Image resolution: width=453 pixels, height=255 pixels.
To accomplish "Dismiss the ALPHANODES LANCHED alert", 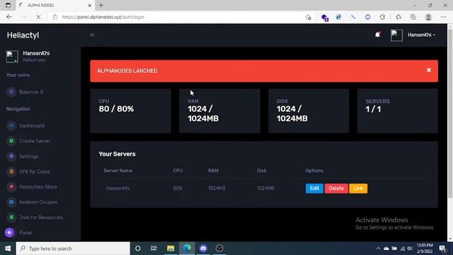I will coord(429,70).
